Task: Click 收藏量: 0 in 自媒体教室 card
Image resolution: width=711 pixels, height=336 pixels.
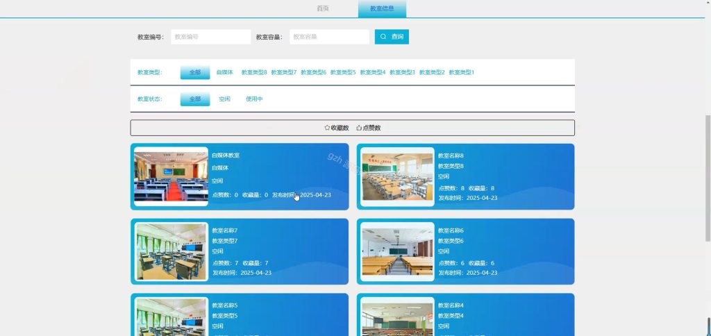Action: [255, 195]
